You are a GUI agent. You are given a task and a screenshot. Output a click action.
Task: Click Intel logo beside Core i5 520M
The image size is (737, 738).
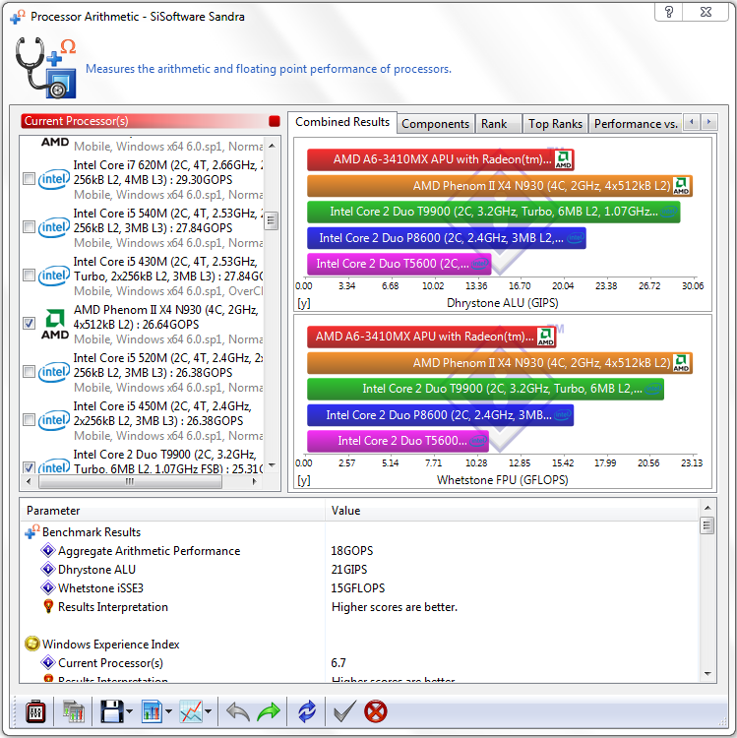coord(54,372)
